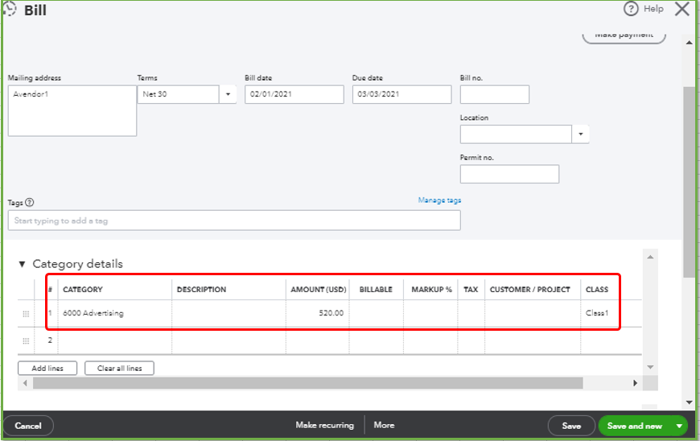This screenshot has height=441, width=700.
Task: Click the Tags input field
Action: [x=234, y=220]
